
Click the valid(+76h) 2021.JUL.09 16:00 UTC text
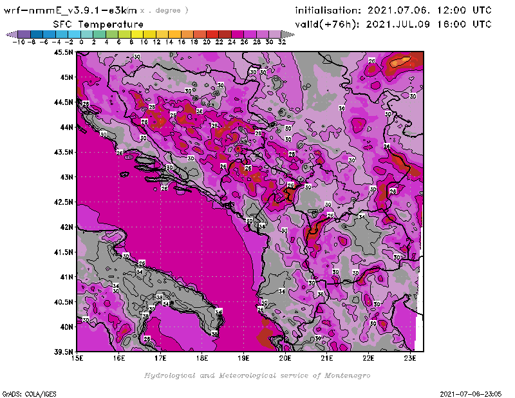click(393, 24)
